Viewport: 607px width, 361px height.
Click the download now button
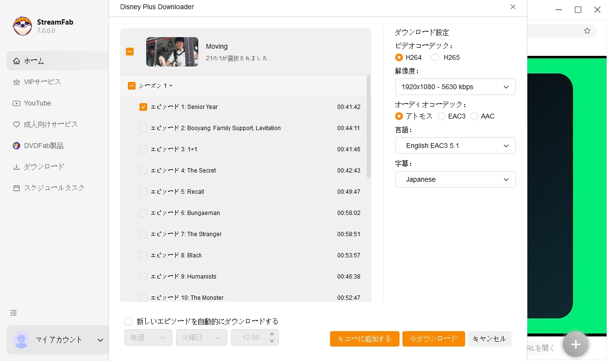(433, 339)
